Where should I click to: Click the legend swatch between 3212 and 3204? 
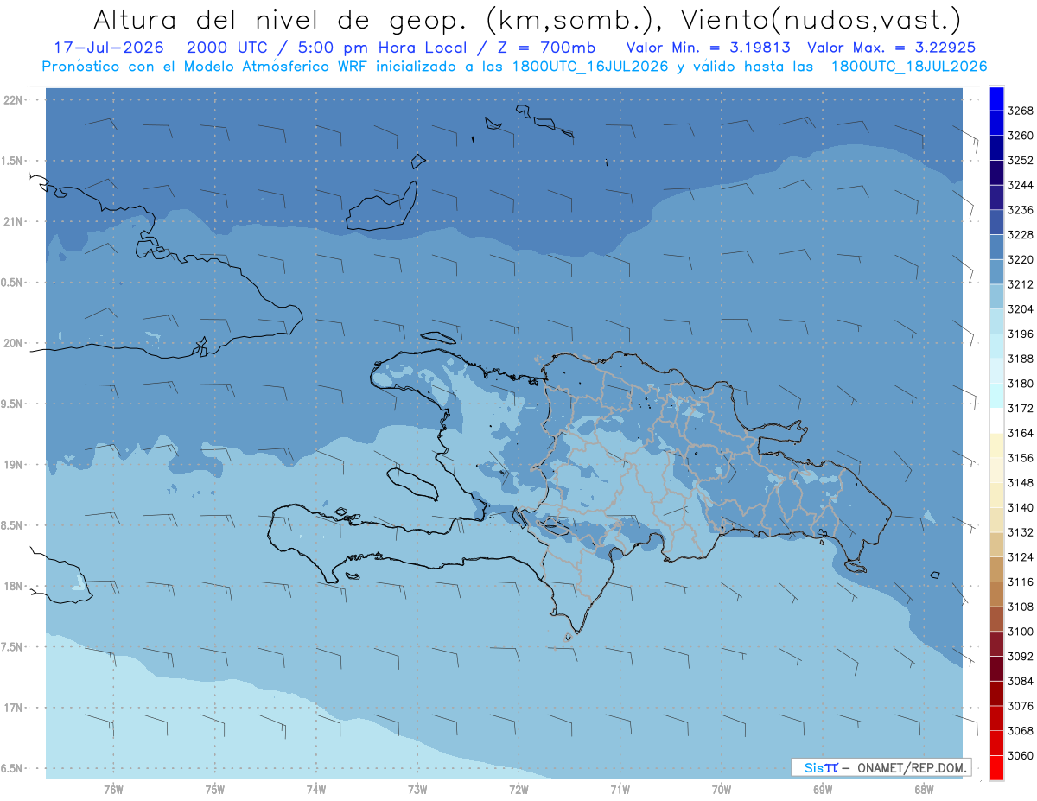click(996, 296)
